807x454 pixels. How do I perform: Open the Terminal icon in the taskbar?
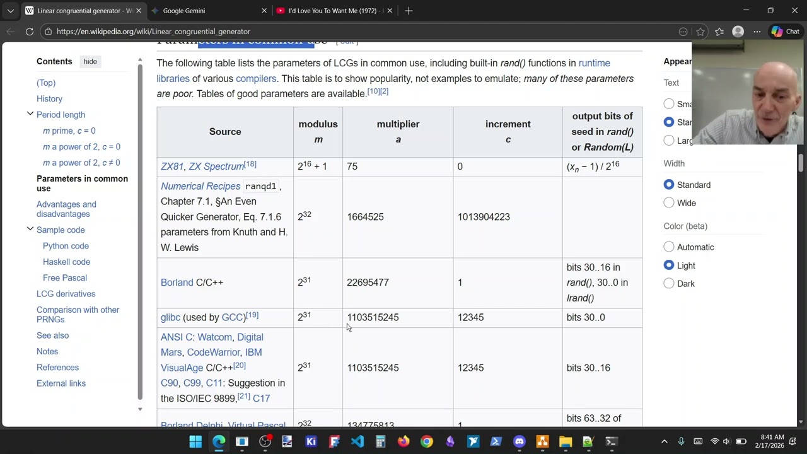pyautogui.click(x=612, y=441)
